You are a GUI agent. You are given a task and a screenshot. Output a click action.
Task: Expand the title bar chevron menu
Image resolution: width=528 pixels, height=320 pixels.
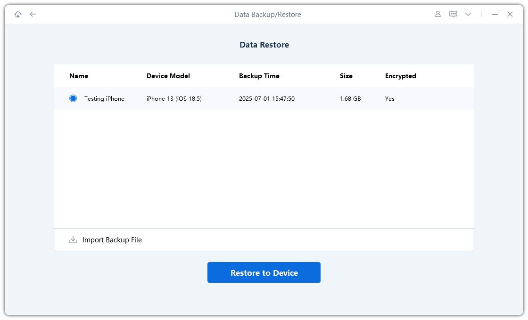pos(468,15)
